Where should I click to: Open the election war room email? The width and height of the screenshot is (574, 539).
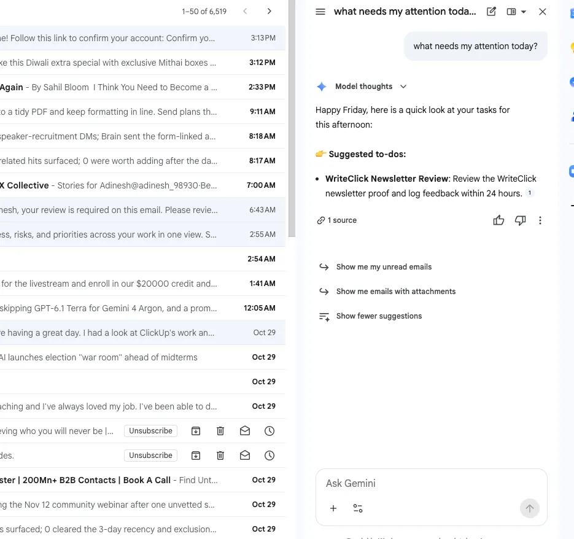(x=142, y=357)
